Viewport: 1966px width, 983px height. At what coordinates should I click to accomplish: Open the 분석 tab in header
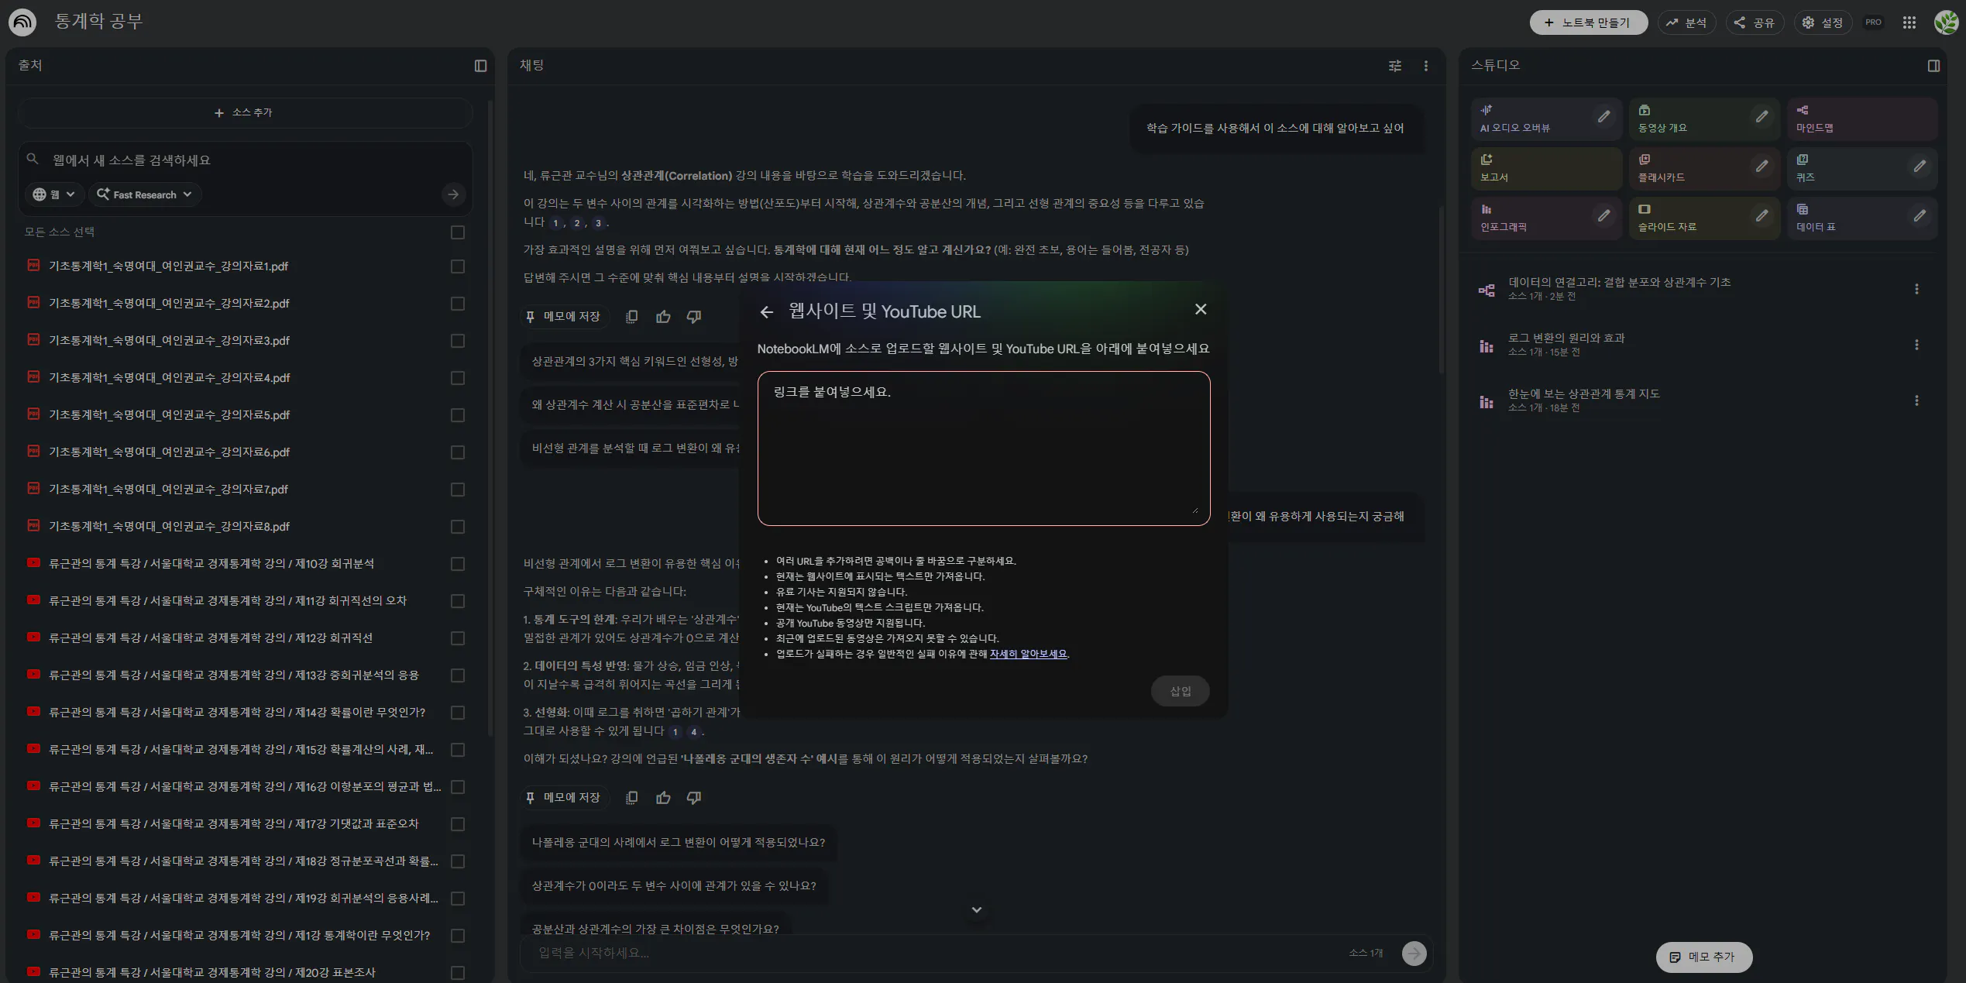[x=1687, y=22]
